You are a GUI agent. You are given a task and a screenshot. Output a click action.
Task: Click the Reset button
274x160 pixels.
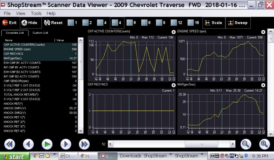(x=53, y=23)
